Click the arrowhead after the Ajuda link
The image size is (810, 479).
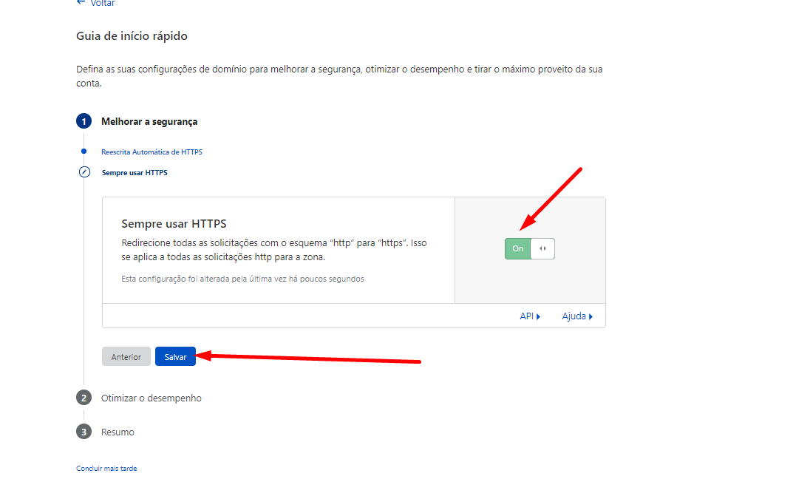[x=590, y=316]
